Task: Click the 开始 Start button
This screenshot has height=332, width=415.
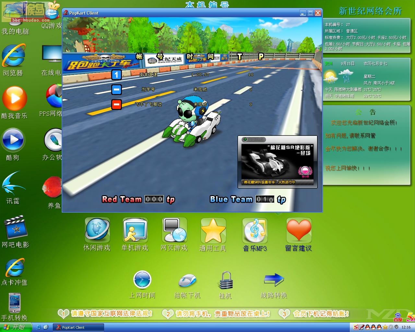Action: tap(16, 327)
